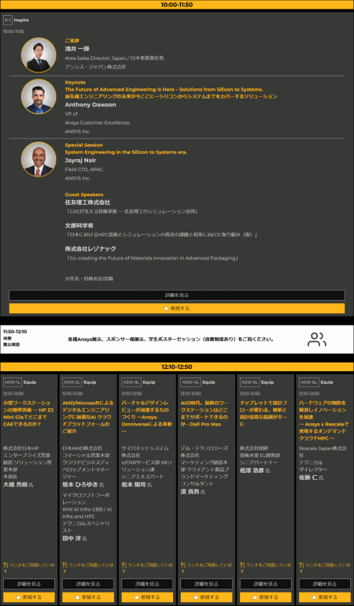
Task: Open 詳細を見る for the K-1 Inspire session
Action: tap(177, 296)
